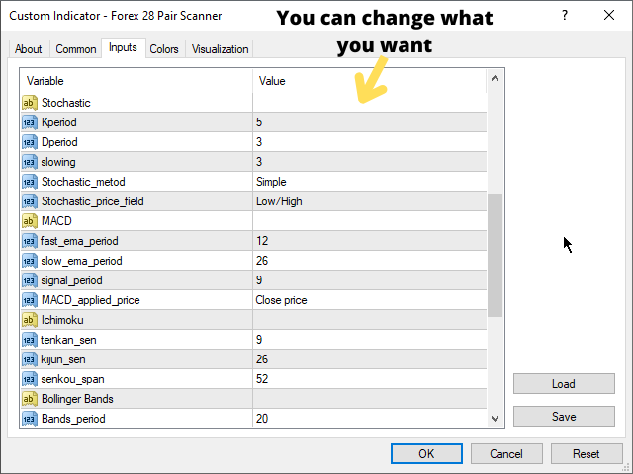Open the Stochastic_metod value Simple

pos(369,182)
